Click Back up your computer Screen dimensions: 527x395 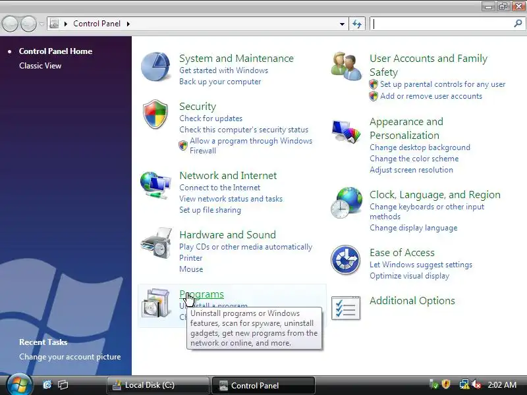(220, 82)
